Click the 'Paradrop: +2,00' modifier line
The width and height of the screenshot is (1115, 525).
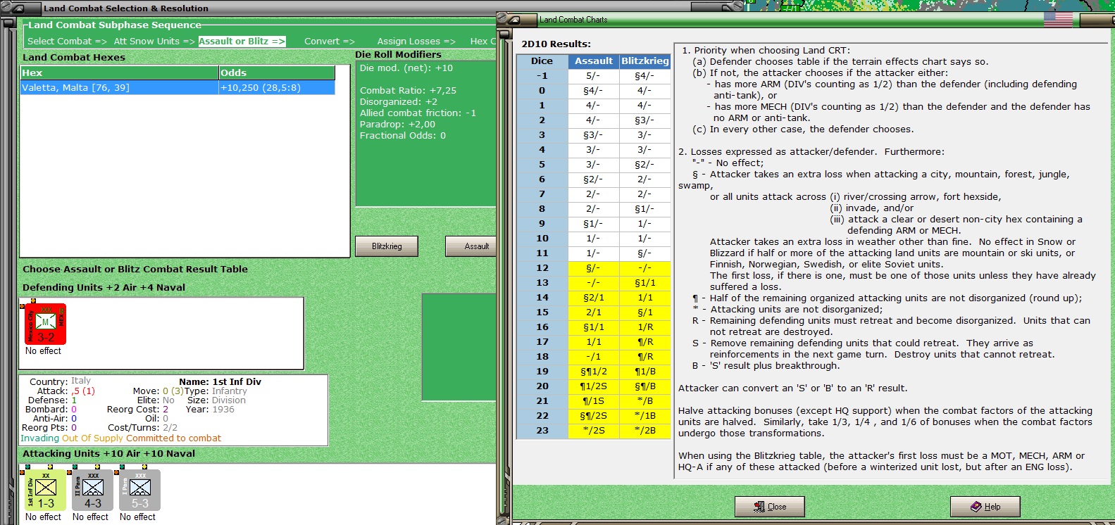pos(397,125)
